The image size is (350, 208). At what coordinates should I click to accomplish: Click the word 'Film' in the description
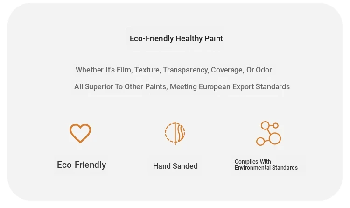[123, 70]
